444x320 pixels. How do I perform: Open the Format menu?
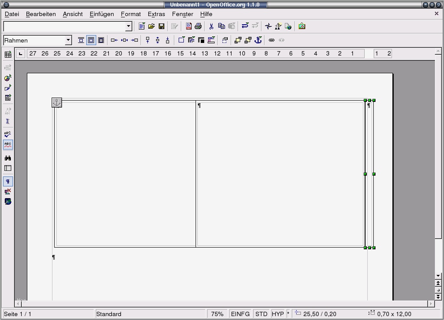[131, 14]
